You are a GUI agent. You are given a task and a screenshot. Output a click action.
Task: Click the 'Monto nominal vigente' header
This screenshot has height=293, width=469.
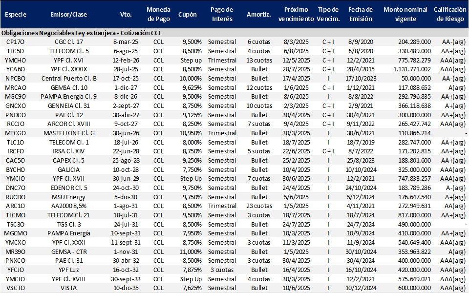405,14
